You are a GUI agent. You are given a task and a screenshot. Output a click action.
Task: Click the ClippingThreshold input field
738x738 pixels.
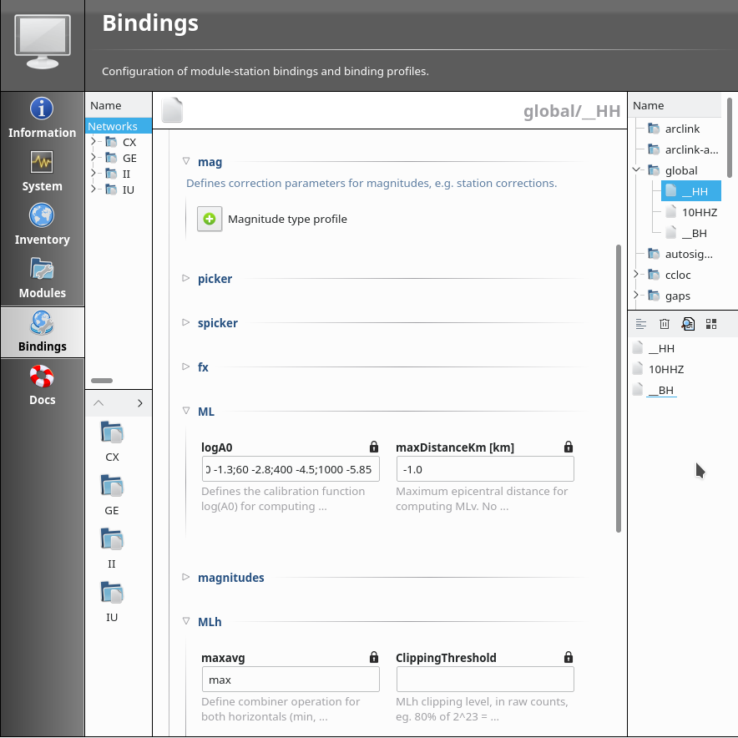coord(485,680)
